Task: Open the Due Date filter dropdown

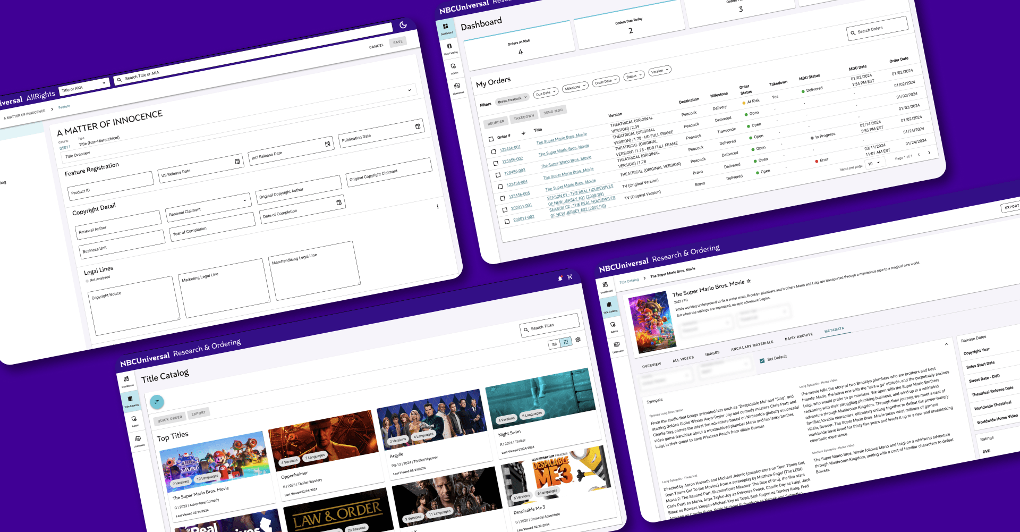Action: (x=546, y=93)
